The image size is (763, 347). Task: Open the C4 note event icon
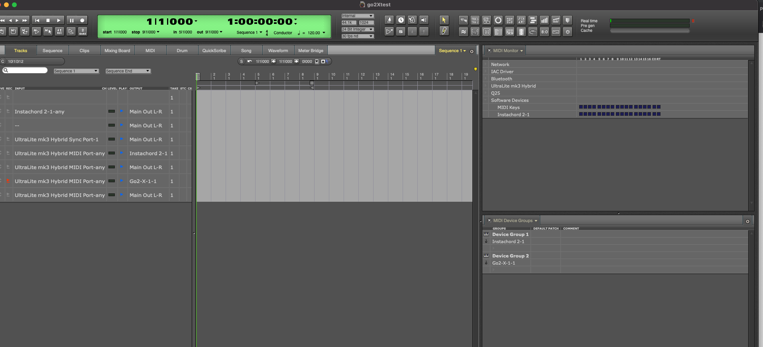(521, 20)
